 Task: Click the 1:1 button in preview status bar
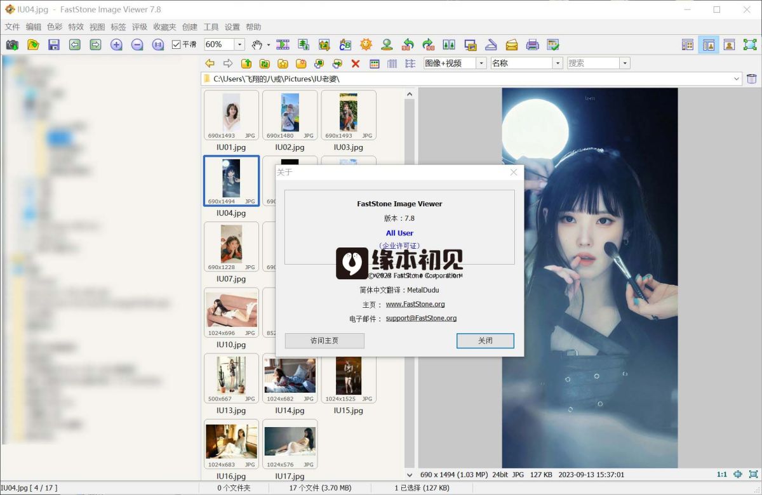tap(722, 475)
